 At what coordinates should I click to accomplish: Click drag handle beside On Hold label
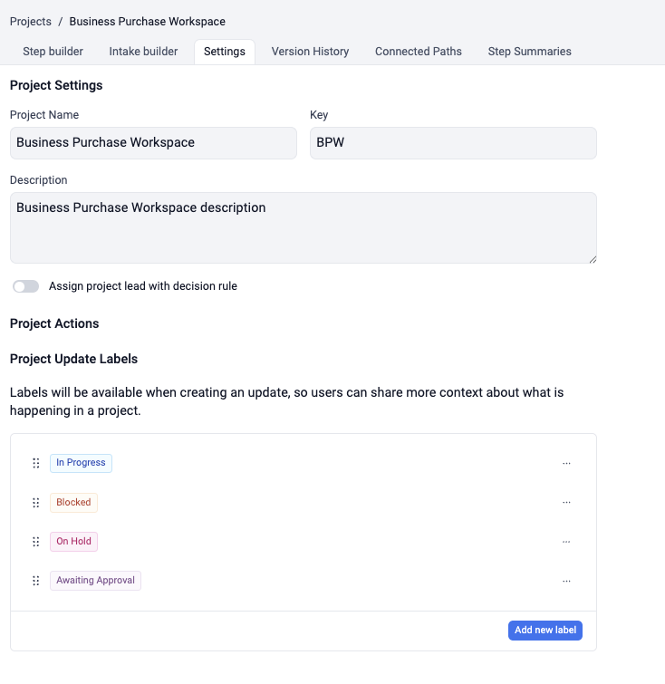(x=36, y=542)
